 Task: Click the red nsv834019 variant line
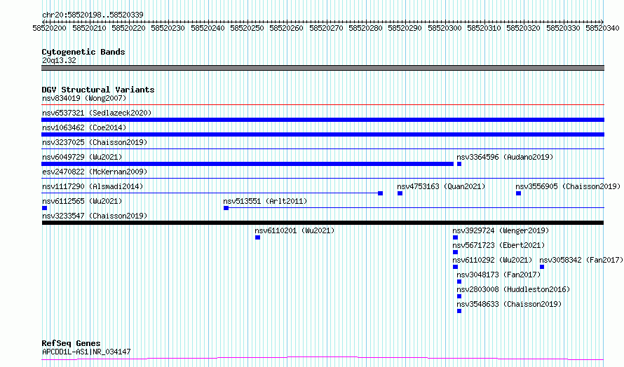click(323, 105)
